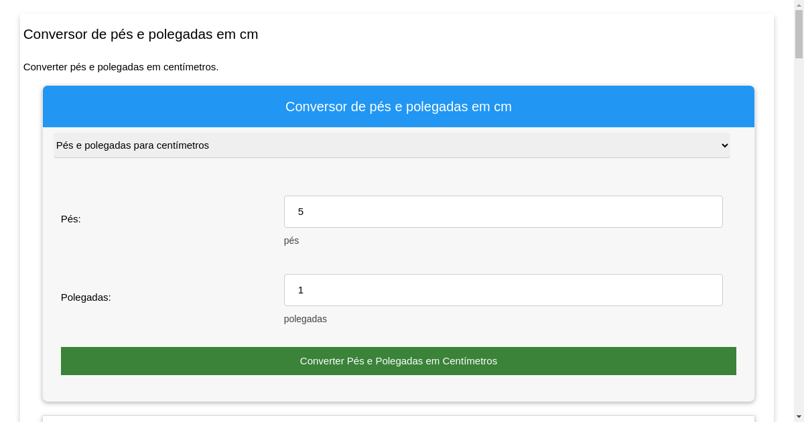The width and height of the screenshot is (804, 422).
Task: Select the value '1' in the inches field
Action: coord(300,290)
